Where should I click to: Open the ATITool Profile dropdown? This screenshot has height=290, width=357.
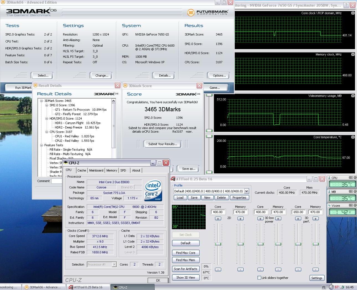tap(246, 191)
